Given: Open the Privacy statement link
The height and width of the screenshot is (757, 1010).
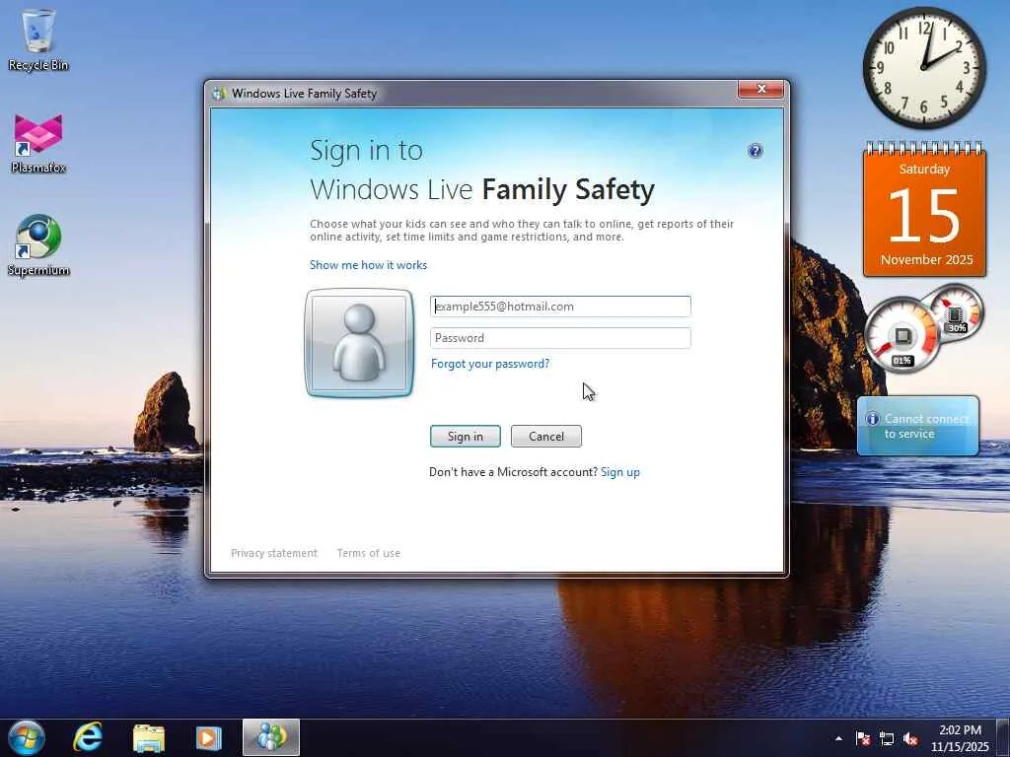Looking at the screenshot, I should click(x=274, y=553).
